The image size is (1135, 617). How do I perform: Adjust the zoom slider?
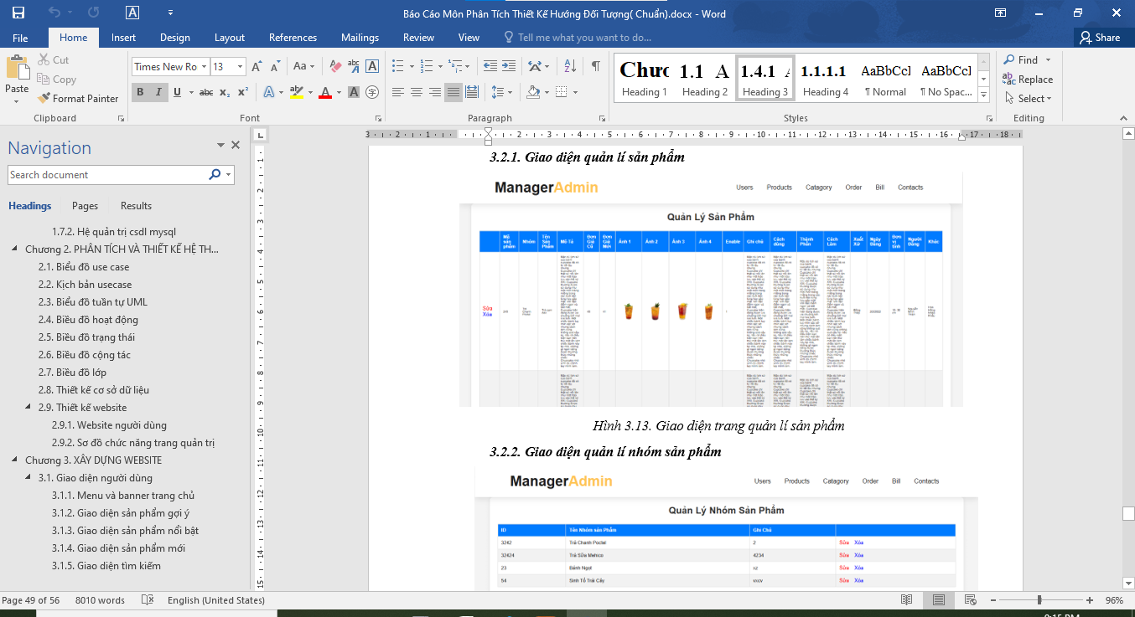click(1040, 599)
